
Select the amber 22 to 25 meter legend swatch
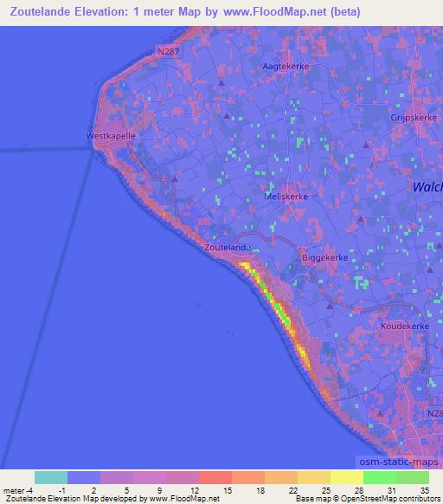(314, 478)
